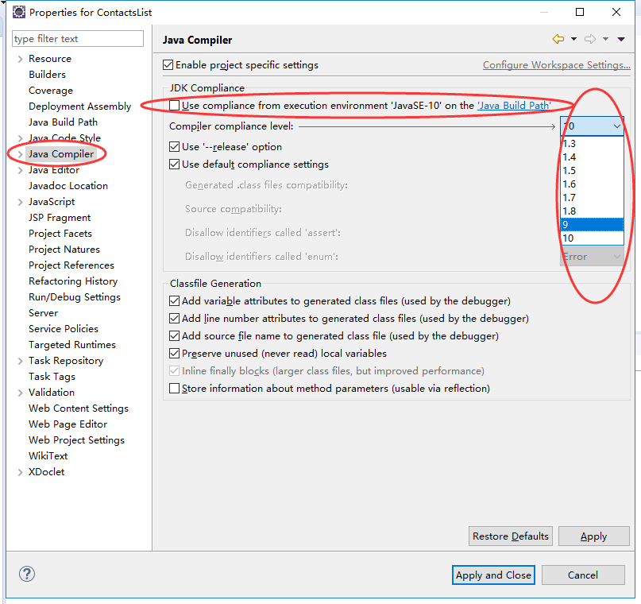Screen dimensions: 641x604
Task: Choose 10 at bottom of compliance list
Action: [592, 238]
